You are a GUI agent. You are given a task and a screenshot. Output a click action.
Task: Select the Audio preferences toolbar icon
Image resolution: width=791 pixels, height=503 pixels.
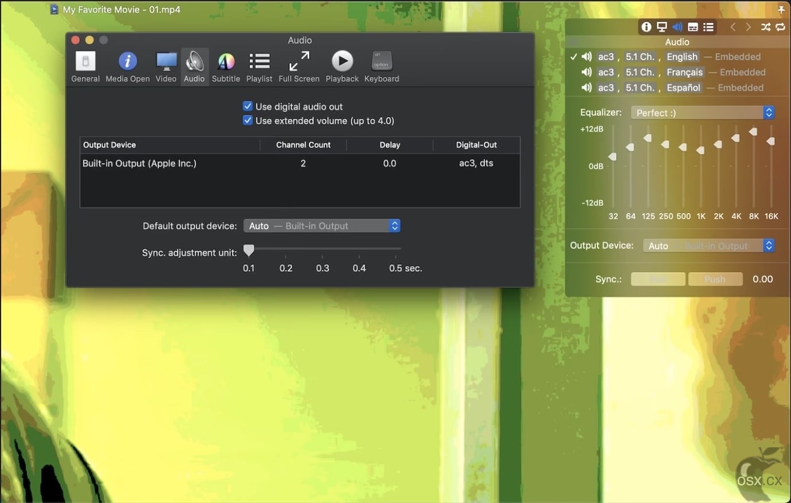[x=194, y=67]
